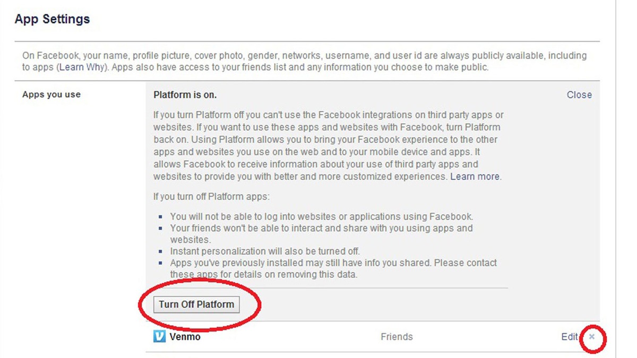This screenshot has width=637, height=358.
Task: Select the Venmo app name
Action: coord(185,336)
